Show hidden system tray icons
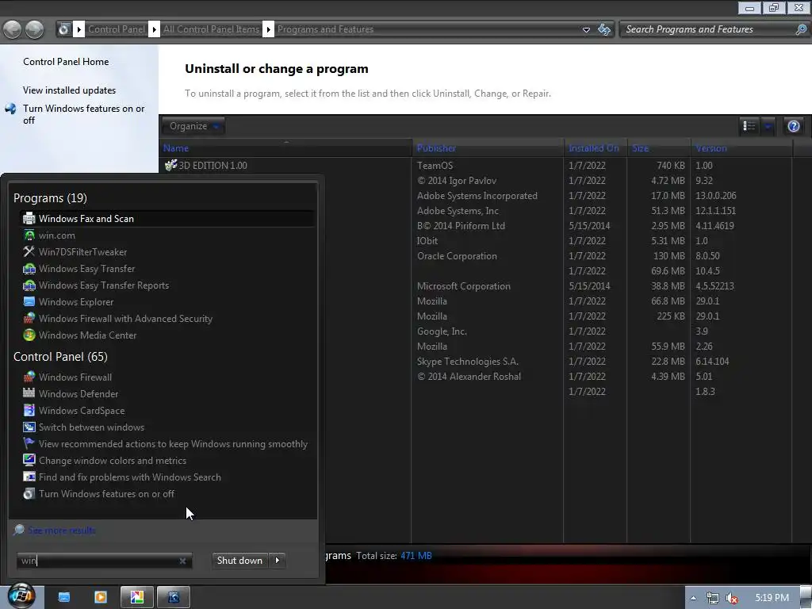This screenshot has width=812, height=609. tap(693, 598)
